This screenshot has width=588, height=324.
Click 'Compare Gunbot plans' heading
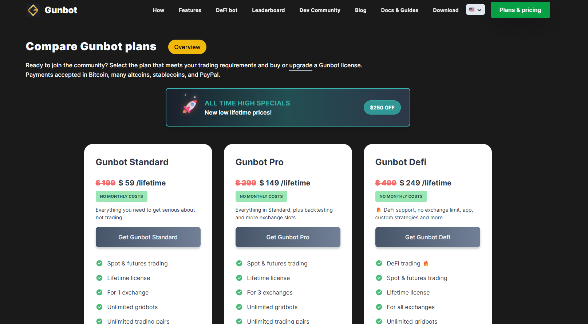pyautogui.click(x=91, y=47)
